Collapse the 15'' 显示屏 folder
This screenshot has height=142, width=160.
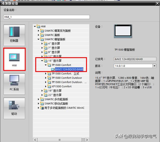42,61
